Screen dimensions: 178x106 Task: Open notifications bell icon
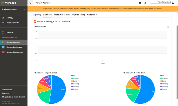[145, 3]
